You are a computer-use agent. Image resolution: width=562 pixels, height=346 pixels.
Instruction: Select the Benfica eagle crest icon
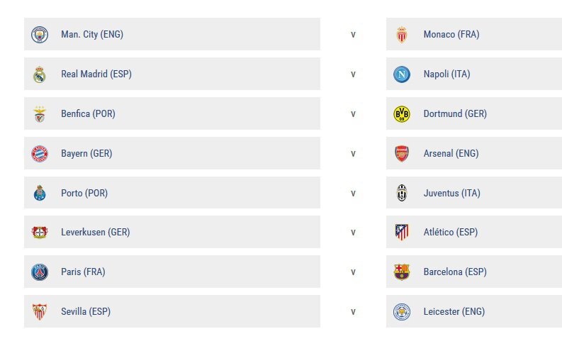[x=40, y=114]
